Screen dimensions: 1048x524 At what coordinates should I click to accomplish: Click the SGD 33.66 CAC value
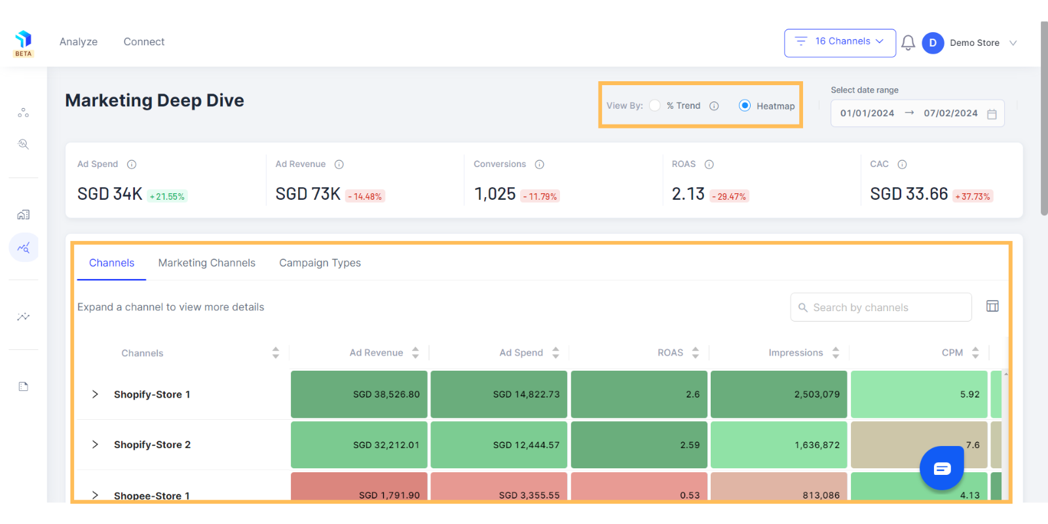point(908,194)
